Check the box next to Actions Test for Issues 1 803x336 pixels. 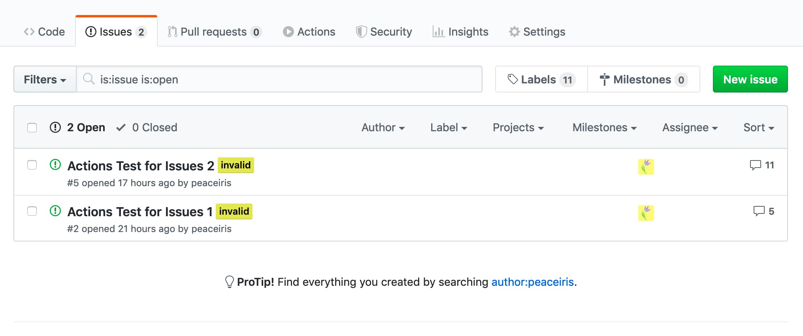[x=32, y=211]
